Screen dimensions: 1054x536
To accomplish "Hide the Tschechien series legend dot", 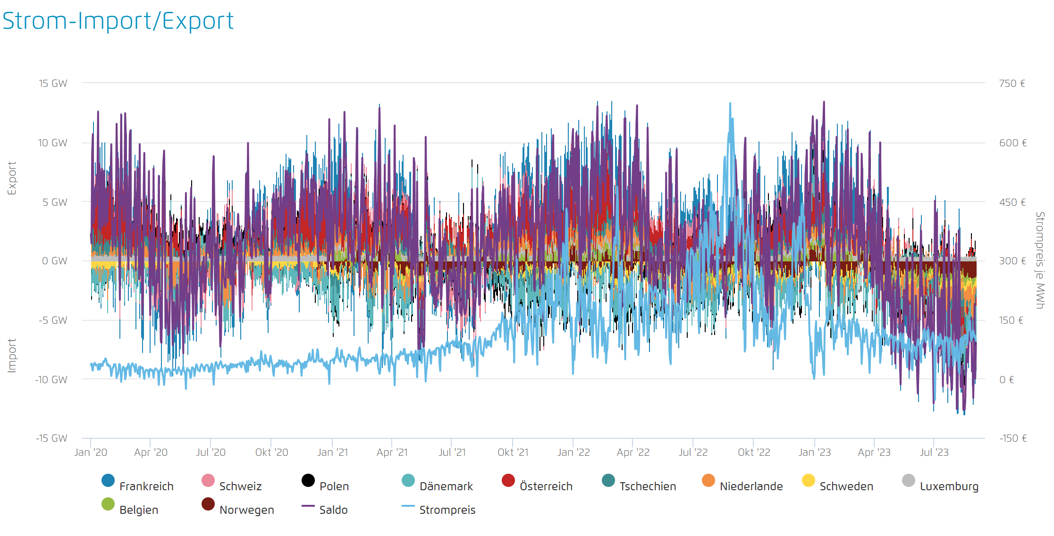I will 608,481.
